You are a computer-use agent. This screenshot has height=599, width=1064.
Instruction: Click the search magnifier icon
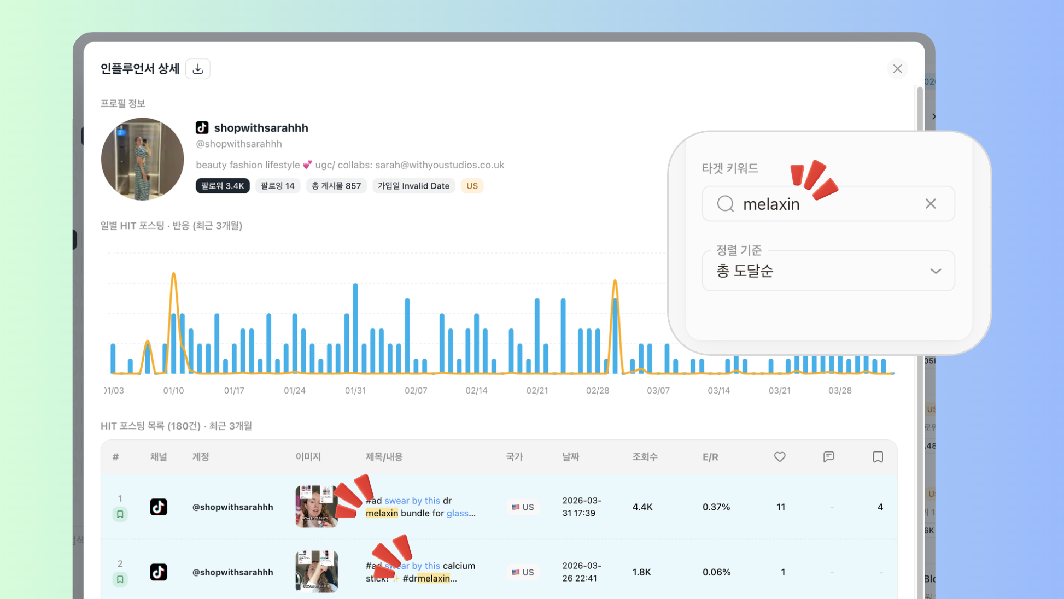click(x=726, y=204)
